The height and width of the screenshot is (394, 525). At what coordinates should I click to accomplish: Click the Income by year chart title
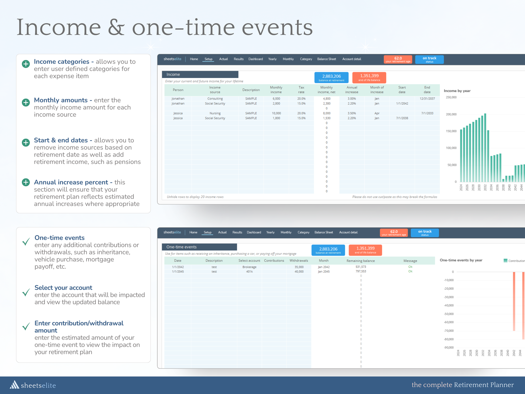pyautogui.click(x=457, y=91)
